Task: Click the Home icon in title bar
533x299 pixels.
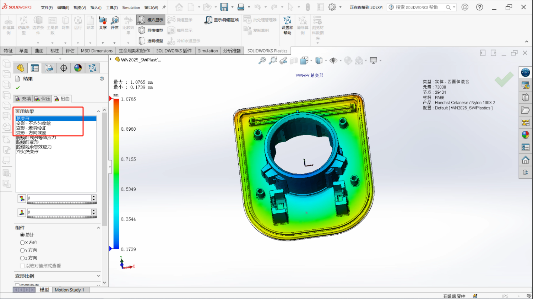Action: coord(179,7)
